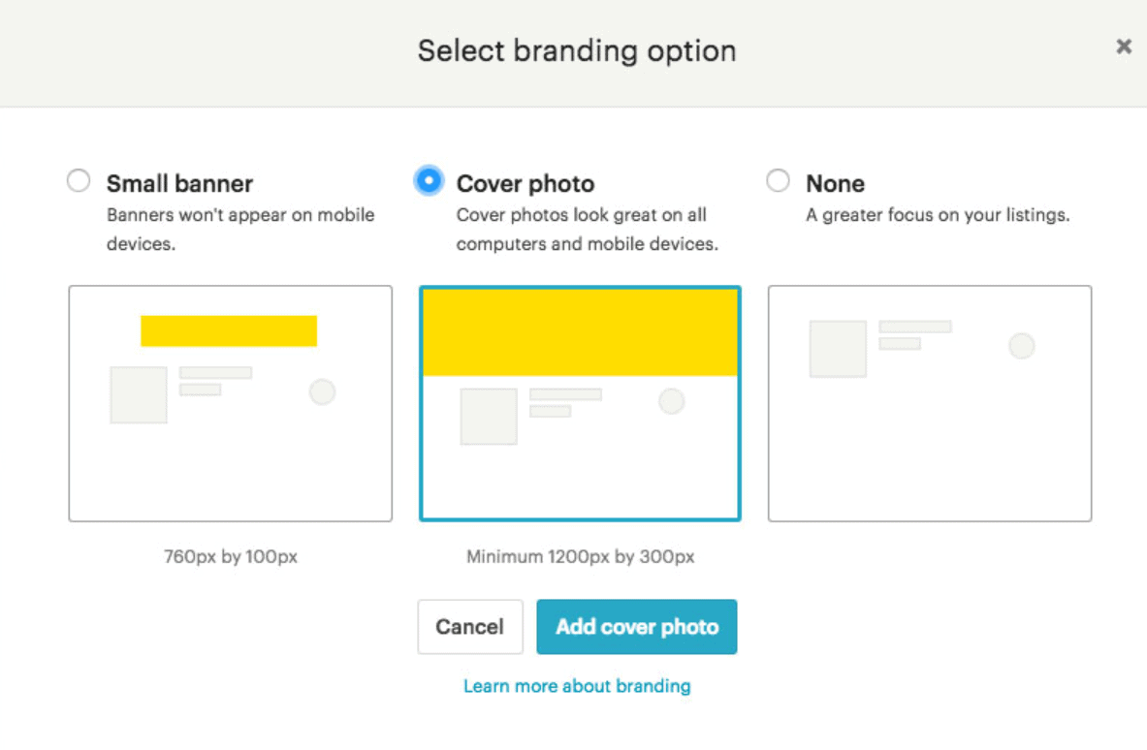Click the None heading label

click(x=836, y=183)
